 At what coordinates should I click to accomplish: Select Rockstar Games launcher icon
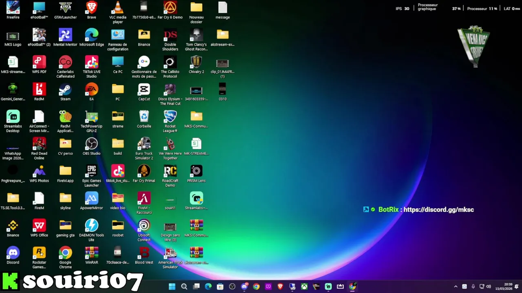pyautogui.click(x=39, y=258)
